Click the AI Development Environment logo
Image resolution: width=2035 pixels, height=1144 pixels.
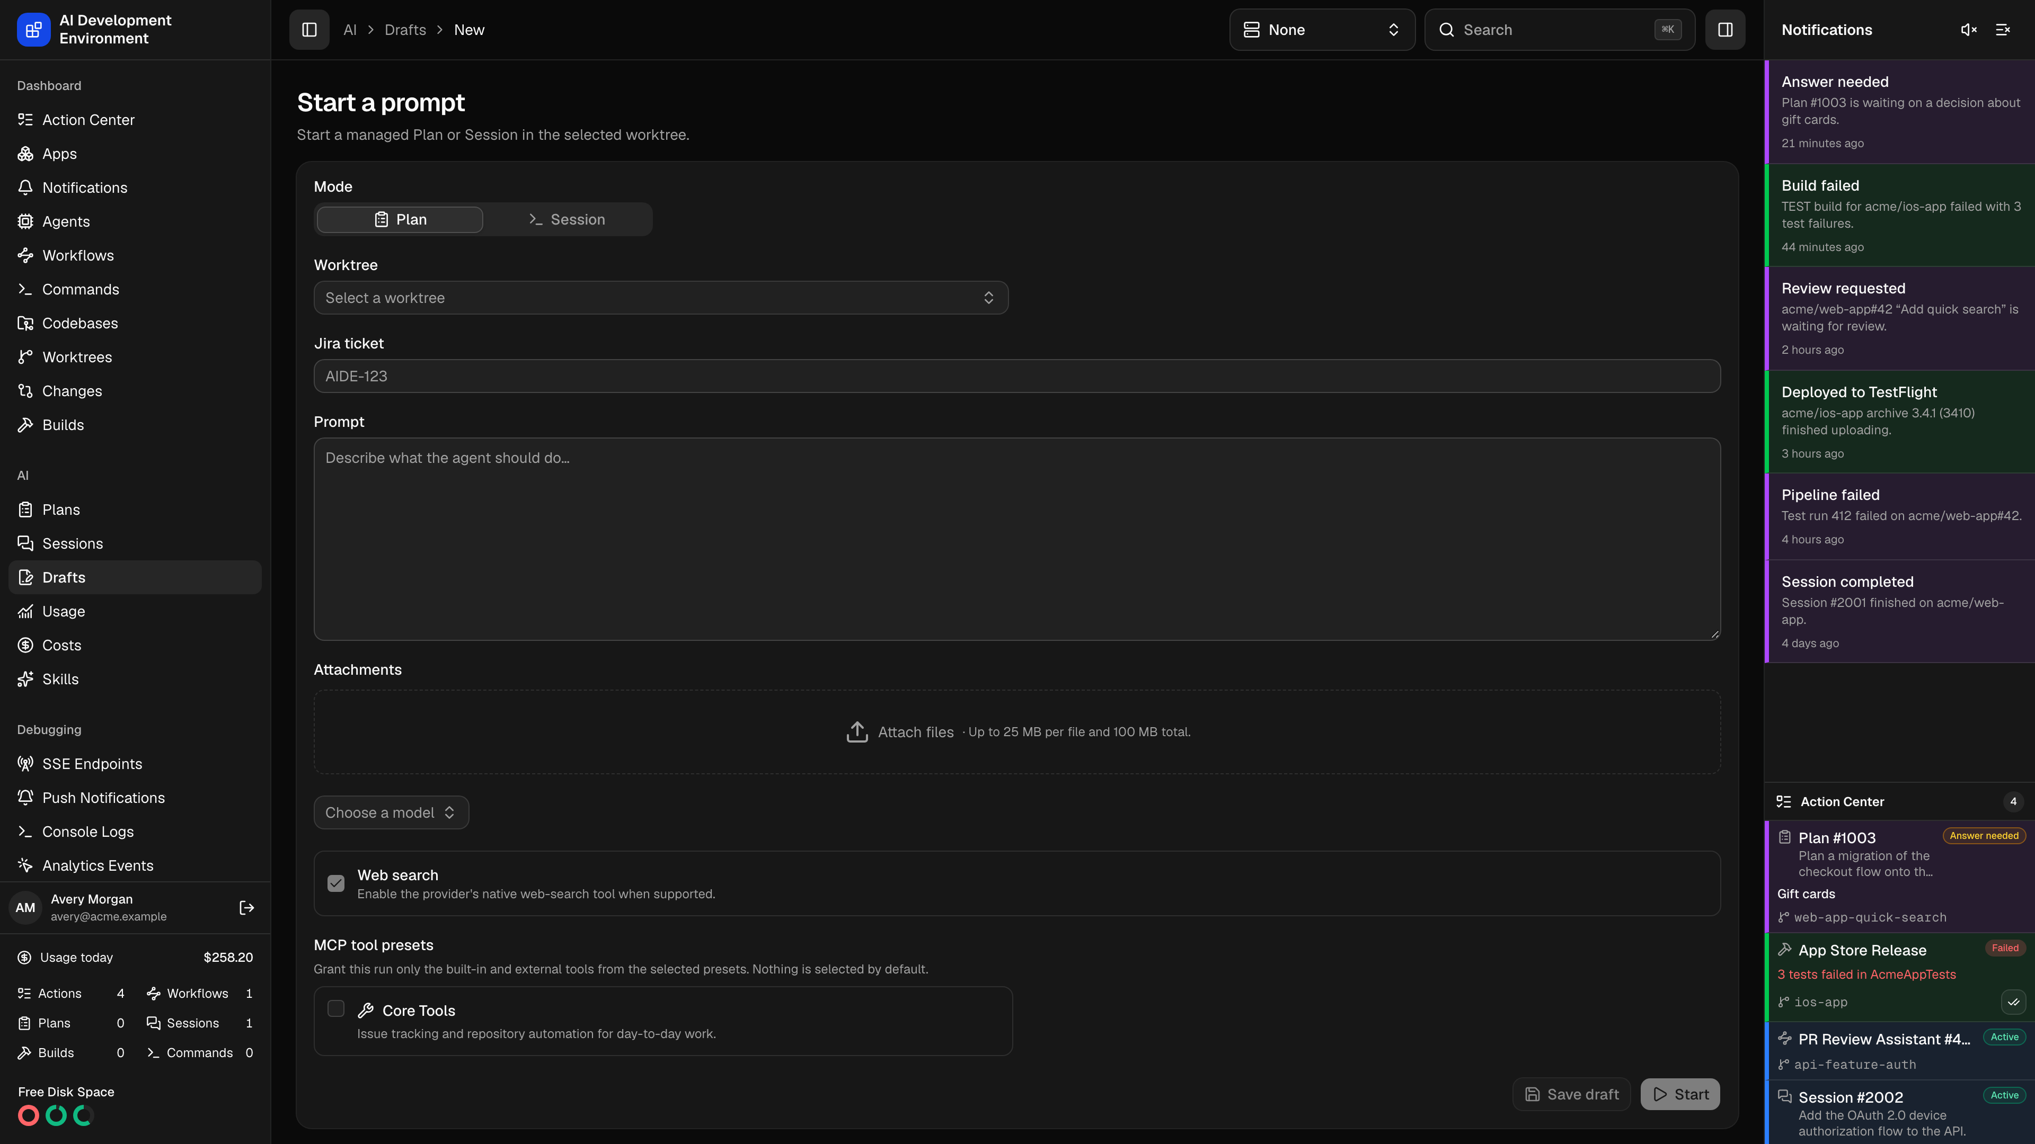[33, 30]
